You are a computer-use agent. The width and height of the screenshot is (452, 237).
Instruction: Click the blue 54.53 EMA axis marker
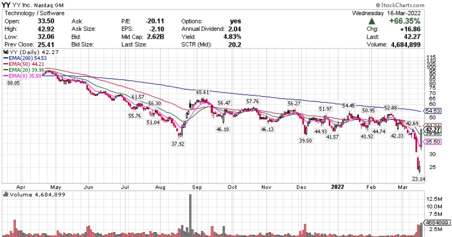[x=432, y=111]
